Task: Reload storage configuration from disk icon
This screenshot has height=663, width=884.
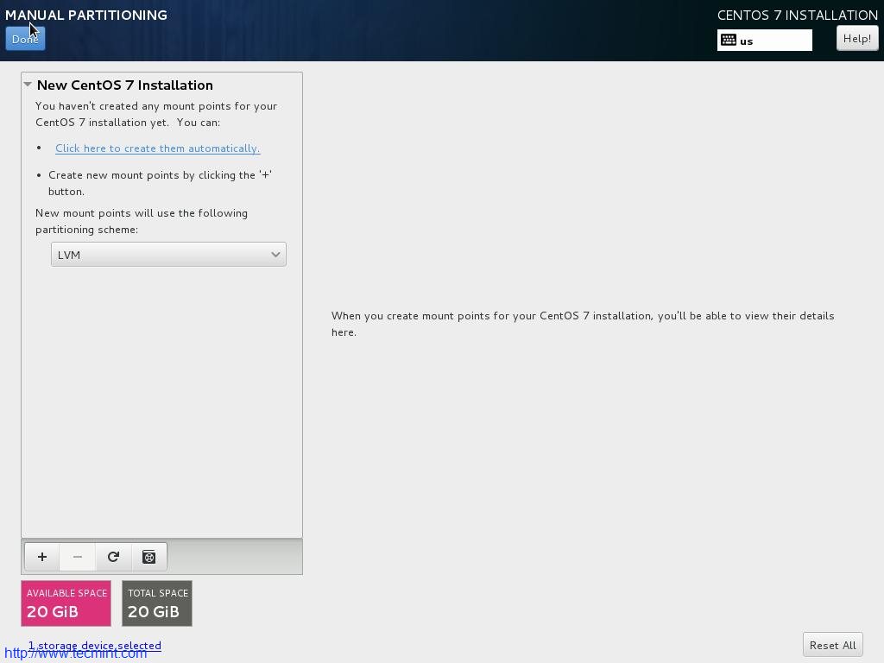Action: (113, 557)
